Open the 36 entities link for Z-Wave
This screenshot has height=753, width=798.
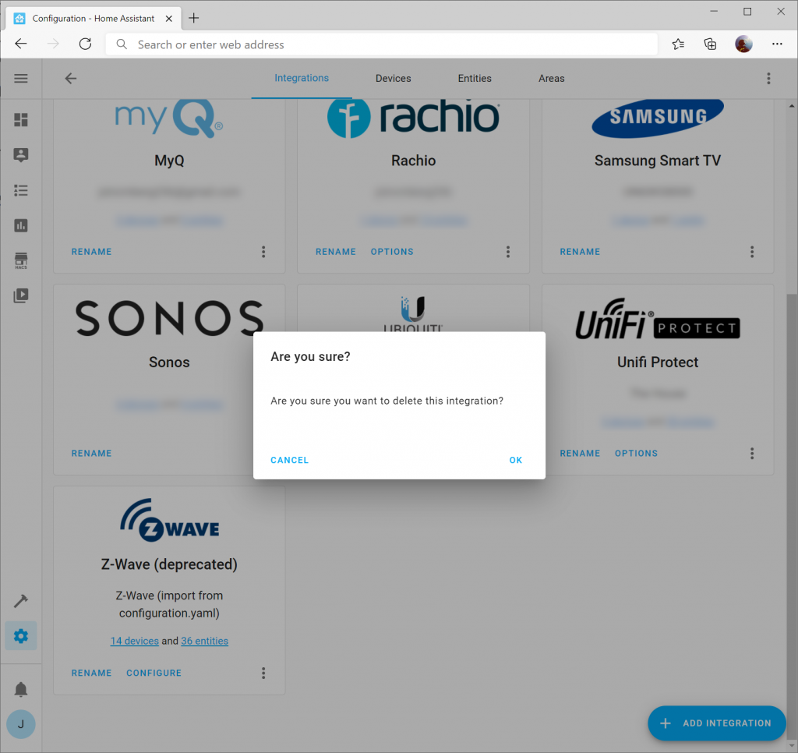click(205, 641)
